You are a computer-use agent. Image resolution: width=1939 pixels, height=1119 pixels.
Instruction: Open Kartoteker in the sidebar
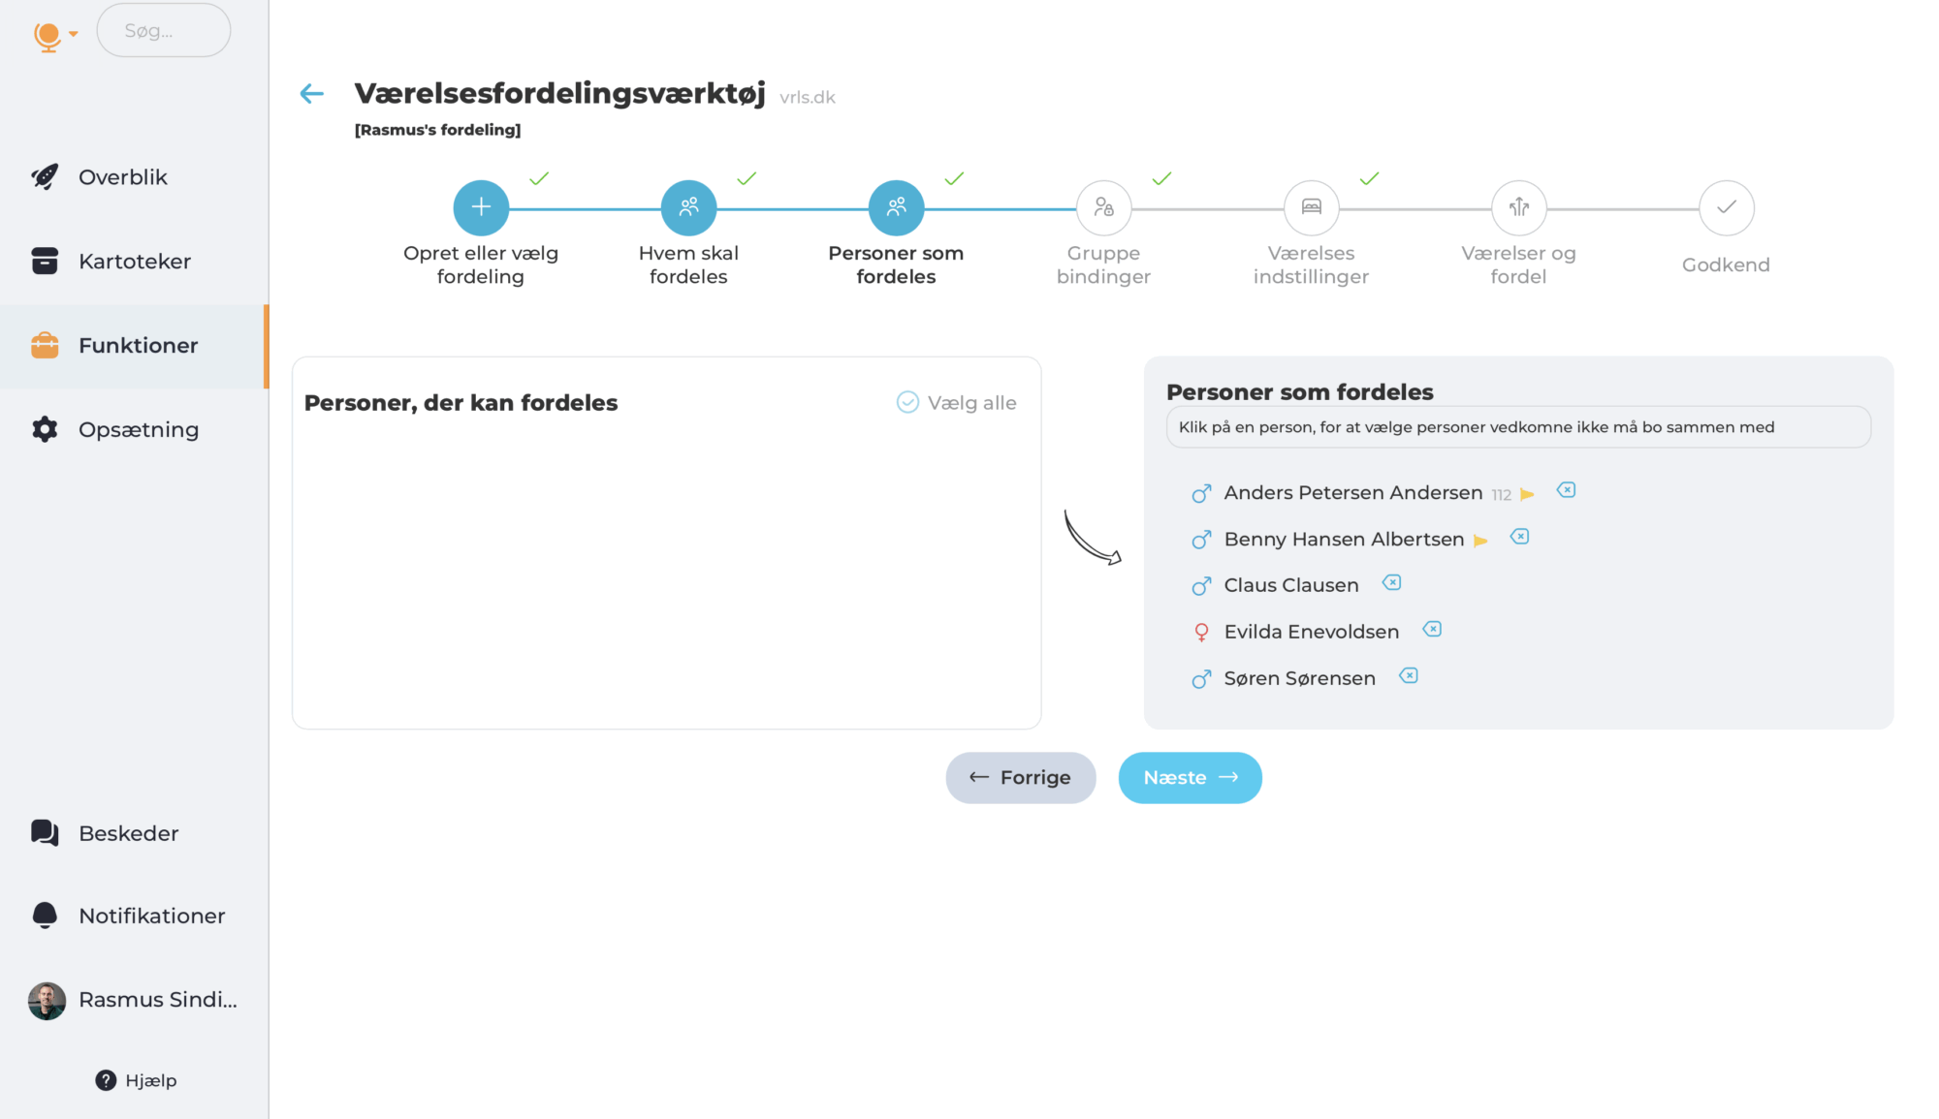[134, 262]
